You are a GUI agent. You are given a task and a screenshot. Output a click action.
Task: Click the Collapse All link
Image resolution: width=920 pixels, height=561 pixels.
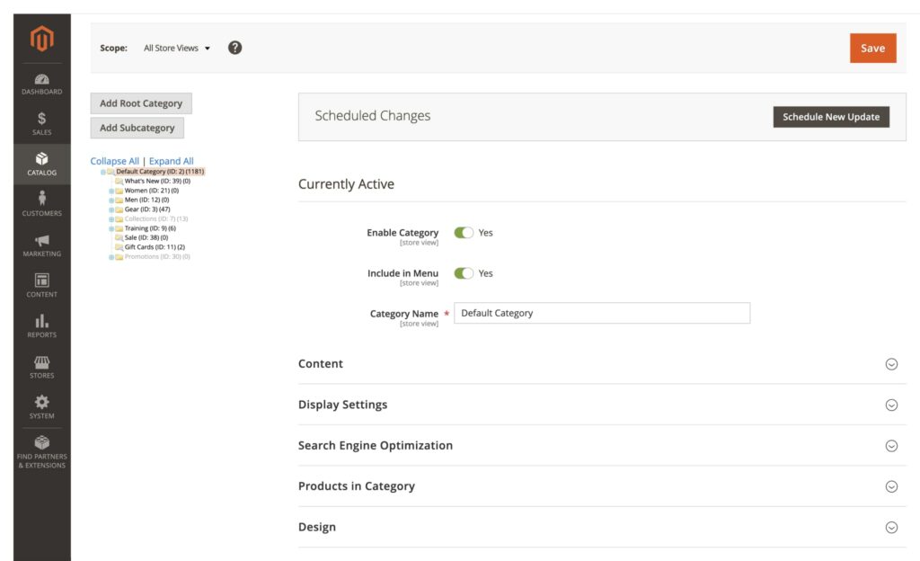(x=114, y=161)
